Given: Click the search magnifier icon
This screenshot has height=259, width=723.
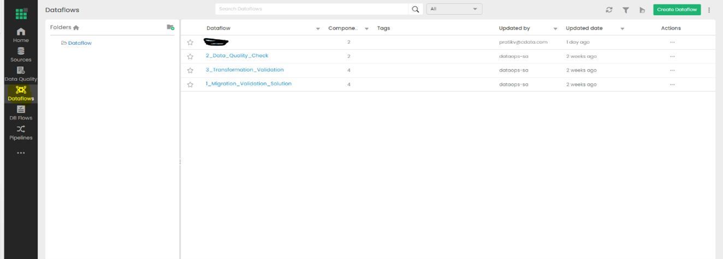Looking at the screenshot, I should click(x=416, y=9).
